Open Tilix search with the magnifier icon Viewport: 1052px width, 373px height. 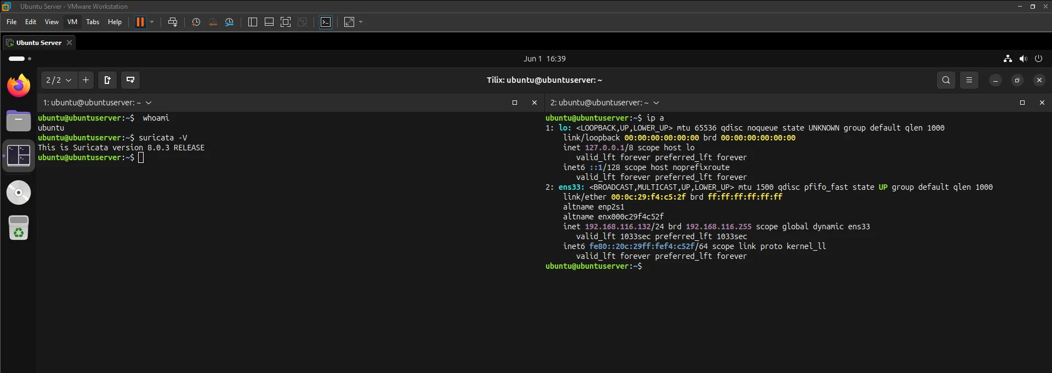946,80
